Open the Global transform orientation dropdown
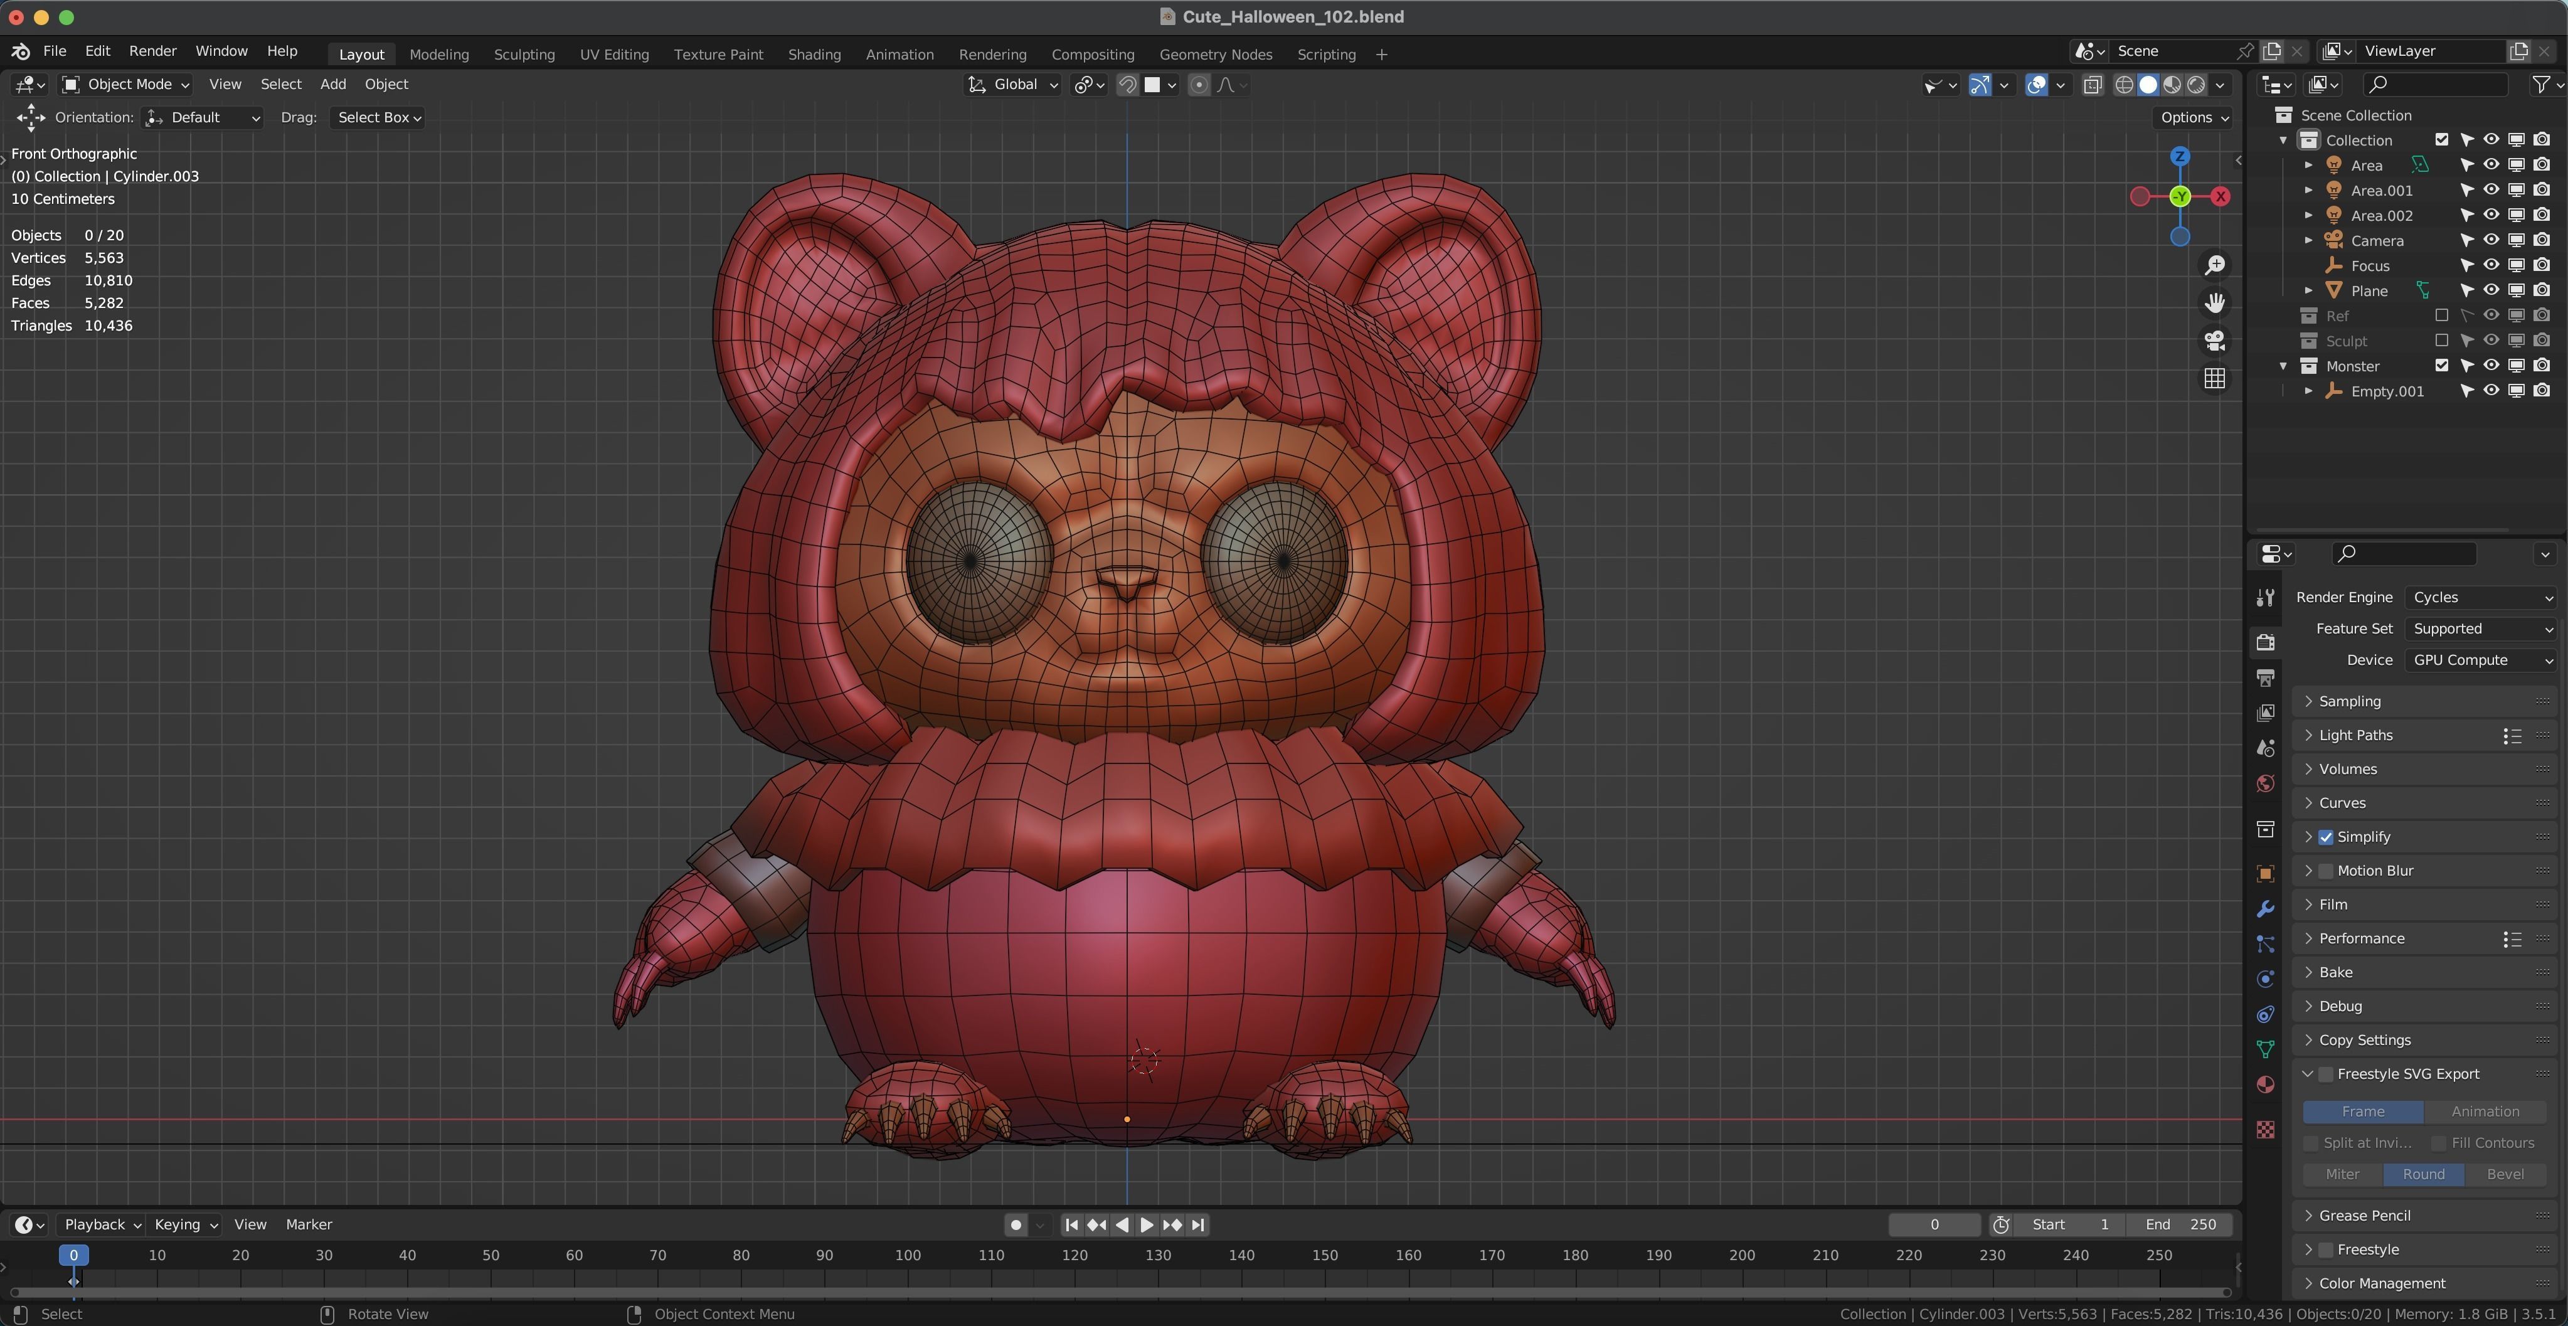 point(1013,85)
